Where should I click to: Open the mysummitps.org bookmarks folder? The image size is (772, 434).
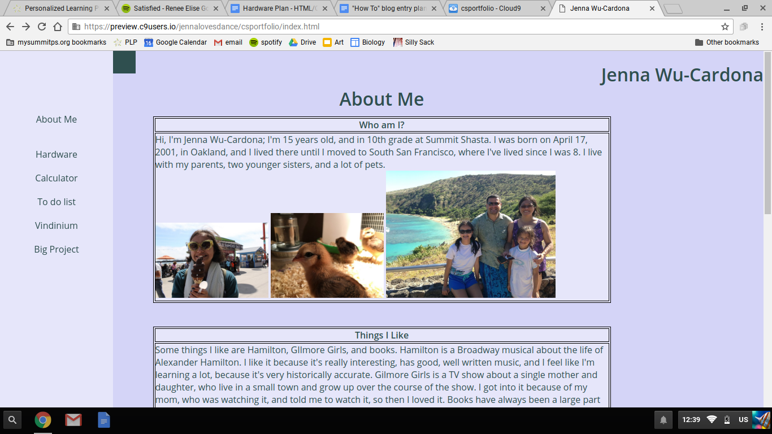(56, 42)
